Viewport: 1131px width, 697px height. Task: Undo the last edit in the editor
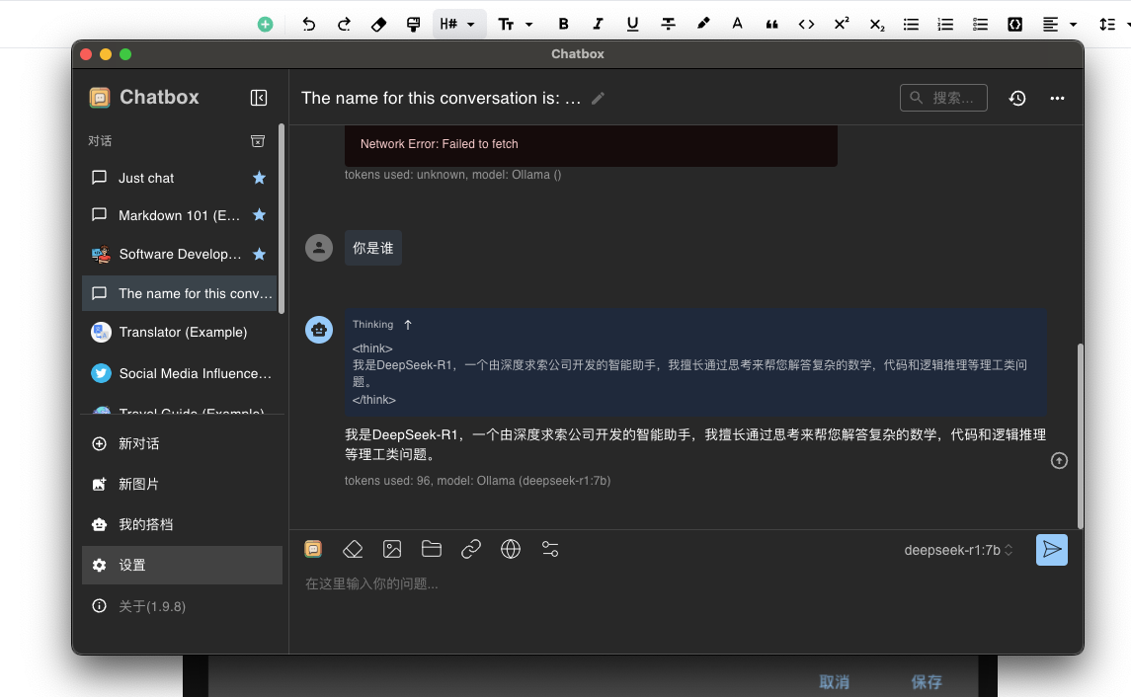[309, 25]
